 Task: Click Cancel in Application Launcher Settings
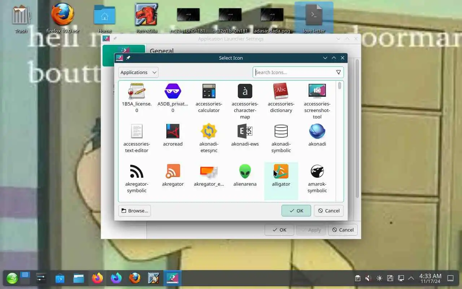tap(343, 230)
